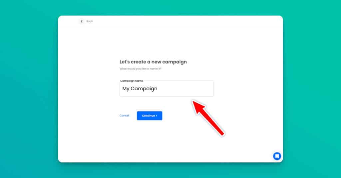The image size is (341, 178).
Task: Click the small arrow inside Continue button
Action: click(x=157, y=116)
